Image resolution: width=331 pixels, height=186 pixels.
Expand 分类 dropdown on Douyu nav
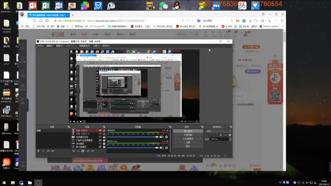coord(96,34)
